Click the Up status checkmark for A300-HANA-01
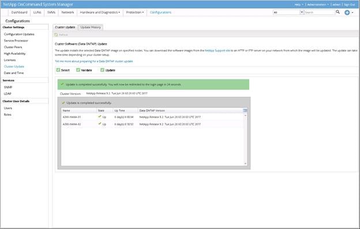The width and height of the screenshot is (360, 229). [x=100, y=117]
